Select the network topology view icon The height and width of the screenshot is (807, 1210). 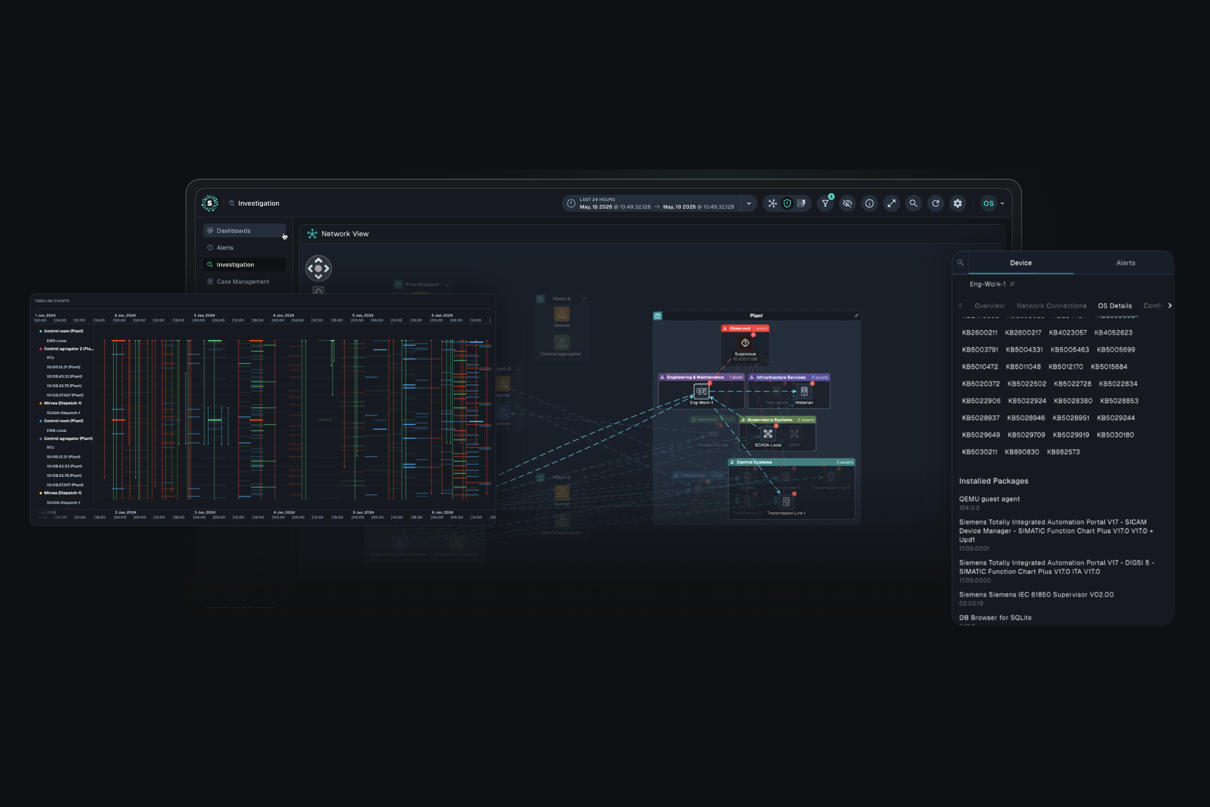point(772,203)
